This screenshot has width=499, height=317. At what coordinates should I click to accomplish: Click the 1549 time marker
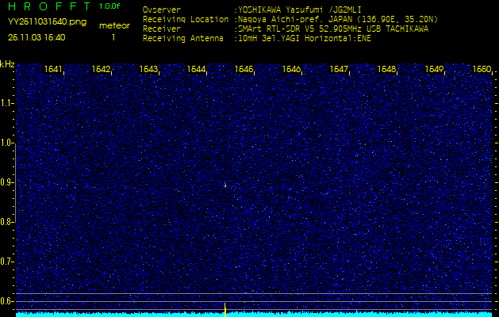click(x=435, y=69)
